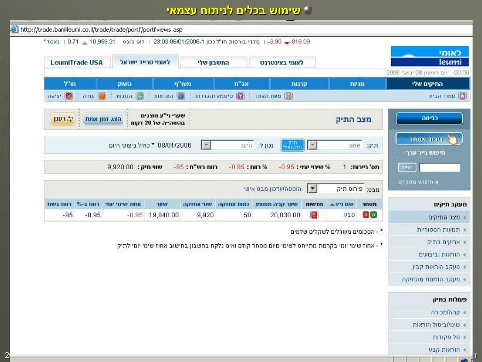Click the כמות אחזקה column header
Screen dimensions: 482x362
click(233, 204)
